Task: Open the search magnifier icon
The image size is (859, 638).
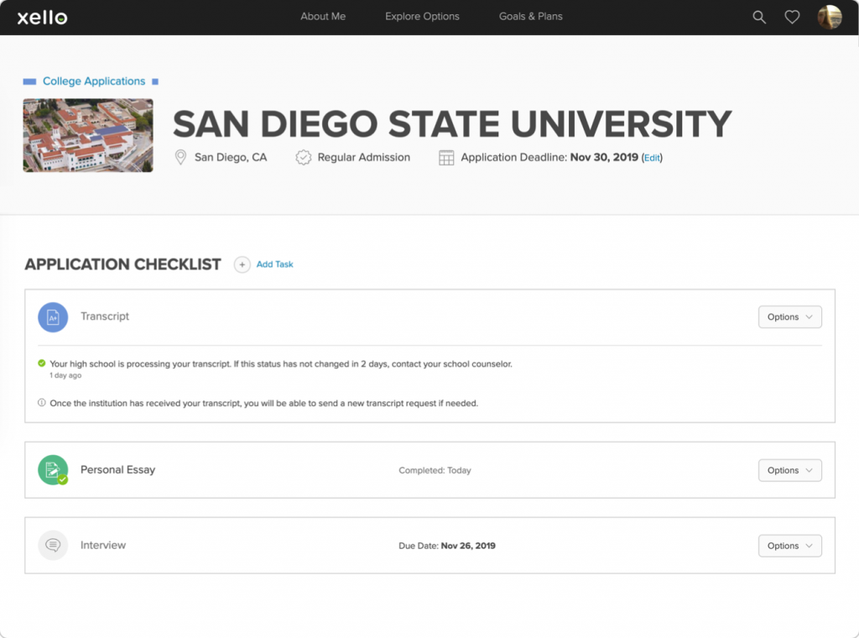Action: tap(759, 17)
